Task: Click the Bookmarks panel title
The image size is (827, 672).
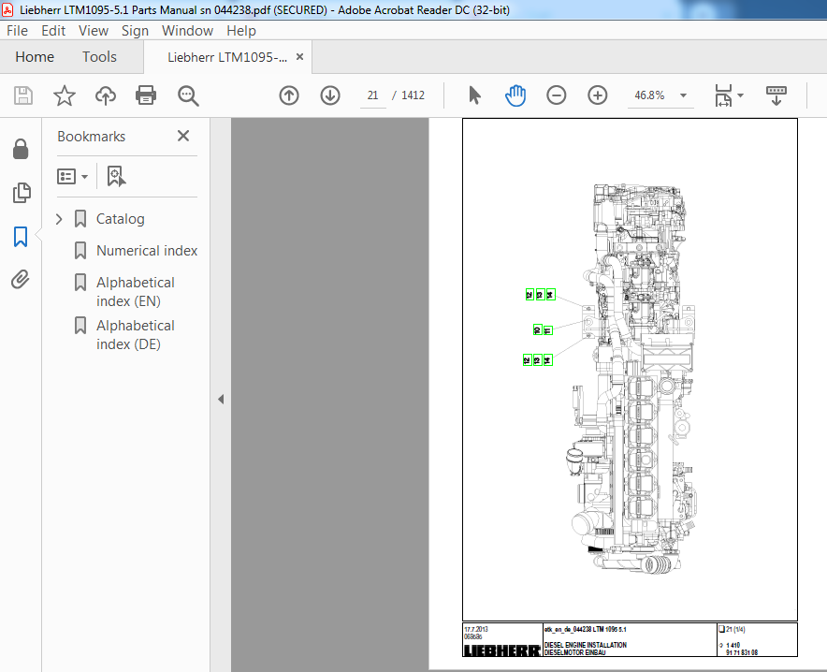Action: coord(92,137)
